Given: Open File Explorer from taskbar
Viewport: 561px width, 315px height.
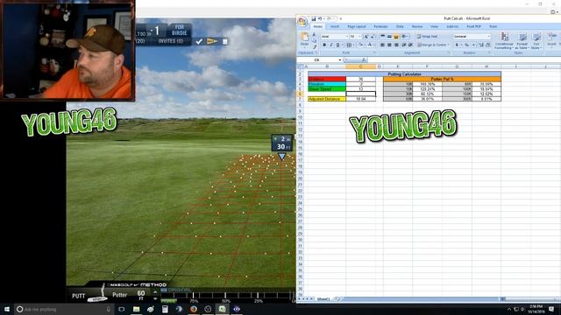Looking at the screenshot, I should [x=136, y=309].
